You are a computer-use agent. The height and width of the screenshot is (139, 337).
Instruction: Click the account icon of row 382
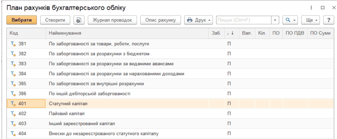(13, 54)
